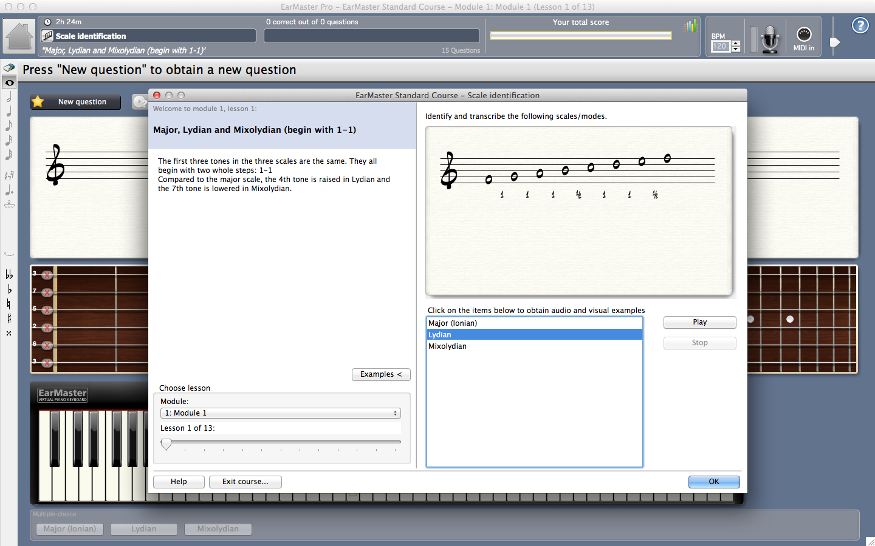Choose the double flat accidental
The width and height of the screenshot is (875, 546).
coord(9,275)
